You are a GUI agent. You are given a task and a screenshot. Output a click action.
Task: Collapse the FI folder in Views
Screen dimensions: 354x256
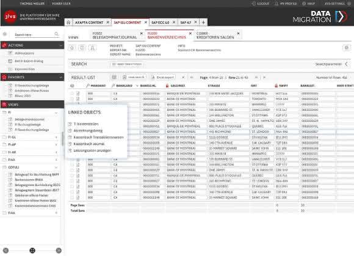click(x=56, y=113)
